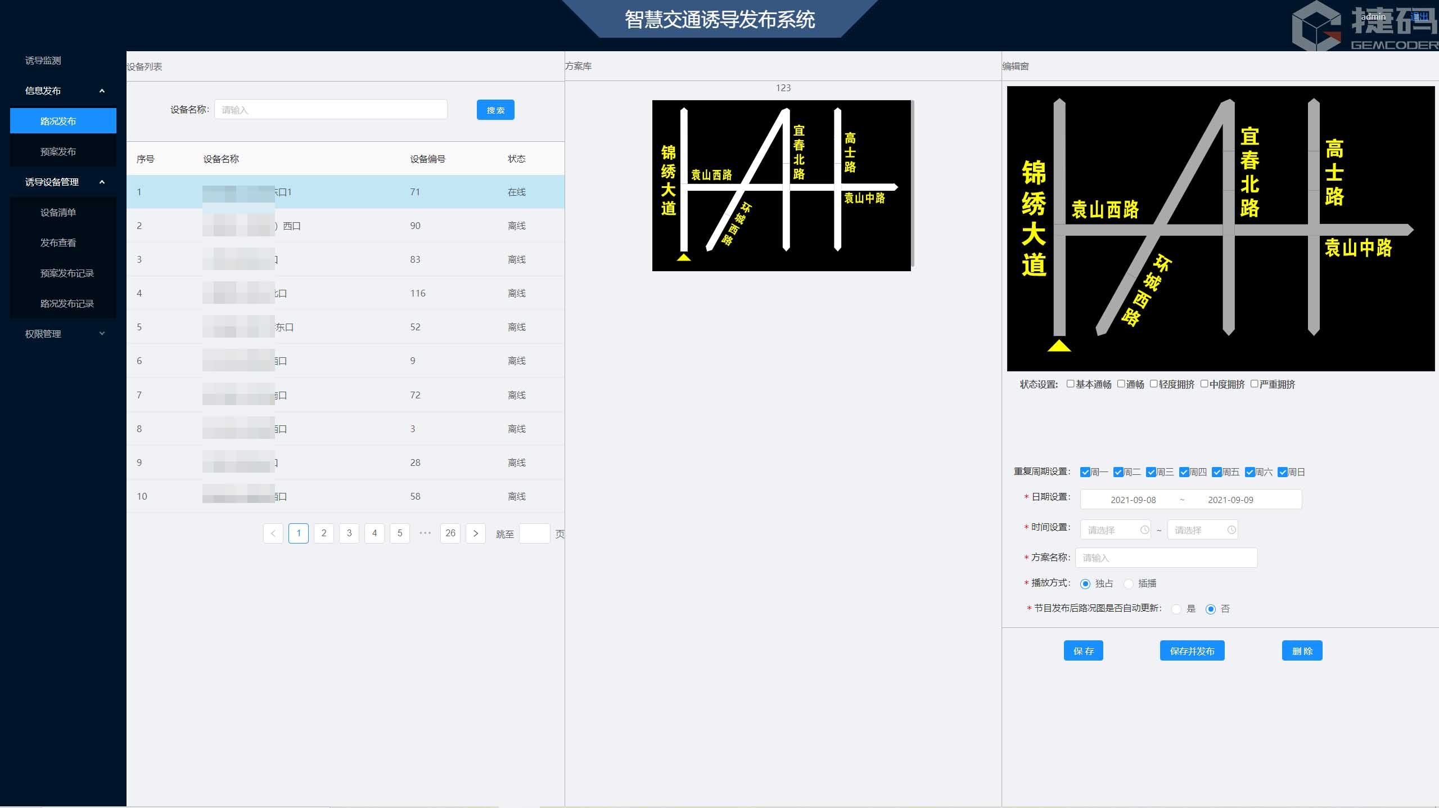Click the 保存并发布 button
Viewport: 1439px width, 808px height.
(1192, 650)
